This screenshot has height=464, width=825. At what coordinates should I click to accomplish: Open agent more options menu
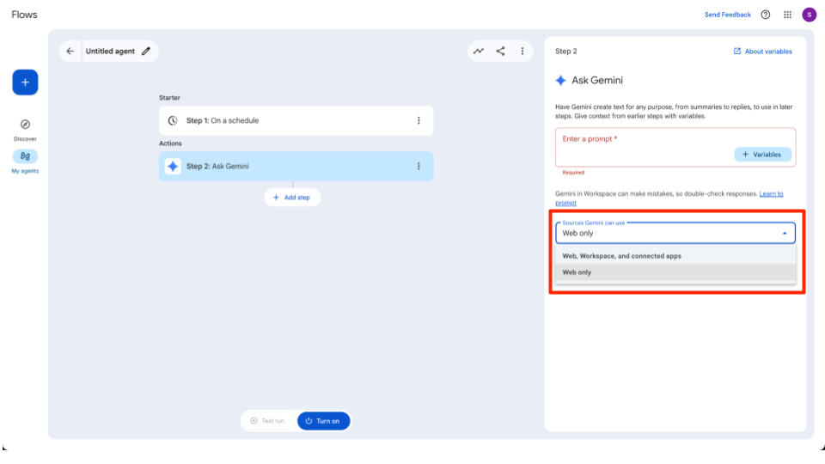(522, 52)
